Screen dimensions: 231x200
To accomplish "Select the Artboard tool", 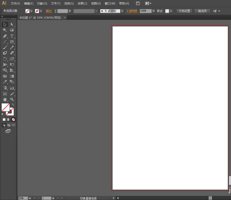I will [x=5, y=94].
